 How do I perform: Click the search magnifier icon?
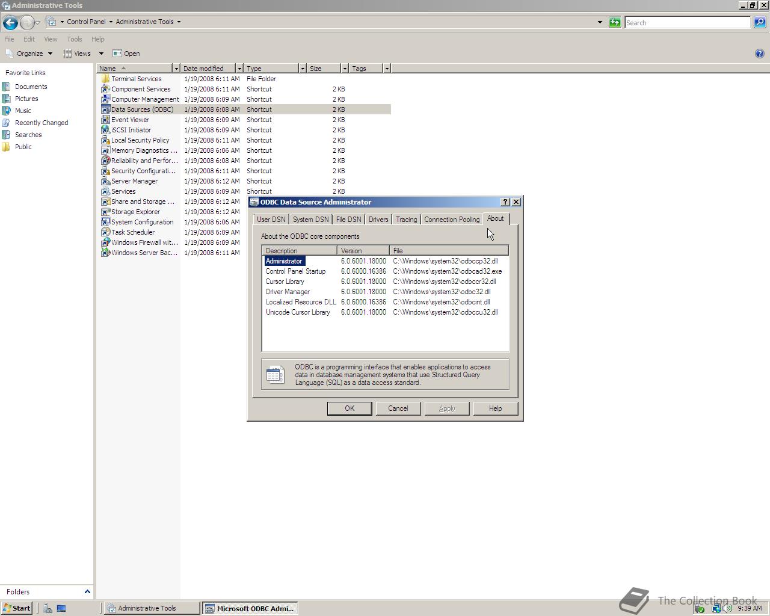pyautogui.click(x=760, y=22)
